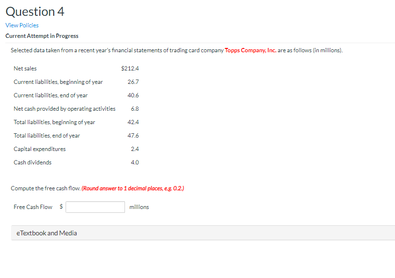Click the 47.6 value
The width and height of the screenshot is (395, 278).
(133, 135)
